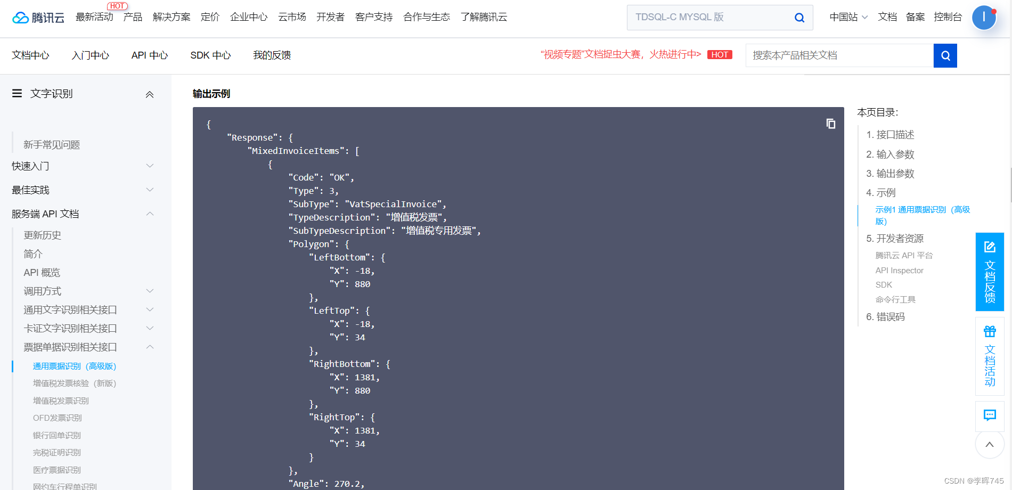Open the 产品 menu
The image size is (1012, 490).
[x=133, y=17]
